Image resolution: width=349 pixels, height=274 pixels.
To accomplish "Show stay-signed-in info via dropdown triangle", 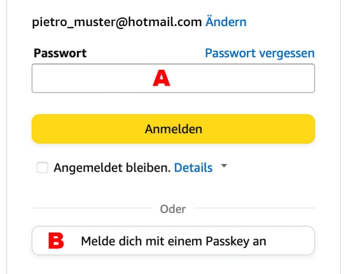I will pyautogui.click(x=223, y=167).
